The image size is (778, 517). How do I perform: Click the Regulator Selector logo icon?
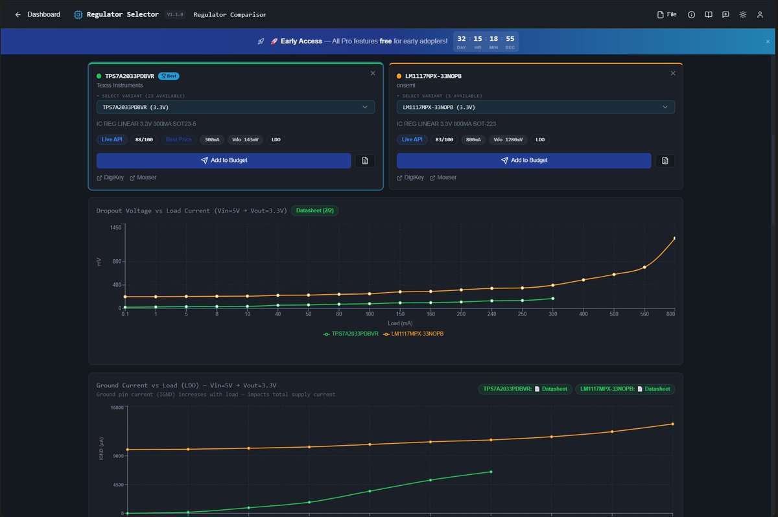point(78,14)
